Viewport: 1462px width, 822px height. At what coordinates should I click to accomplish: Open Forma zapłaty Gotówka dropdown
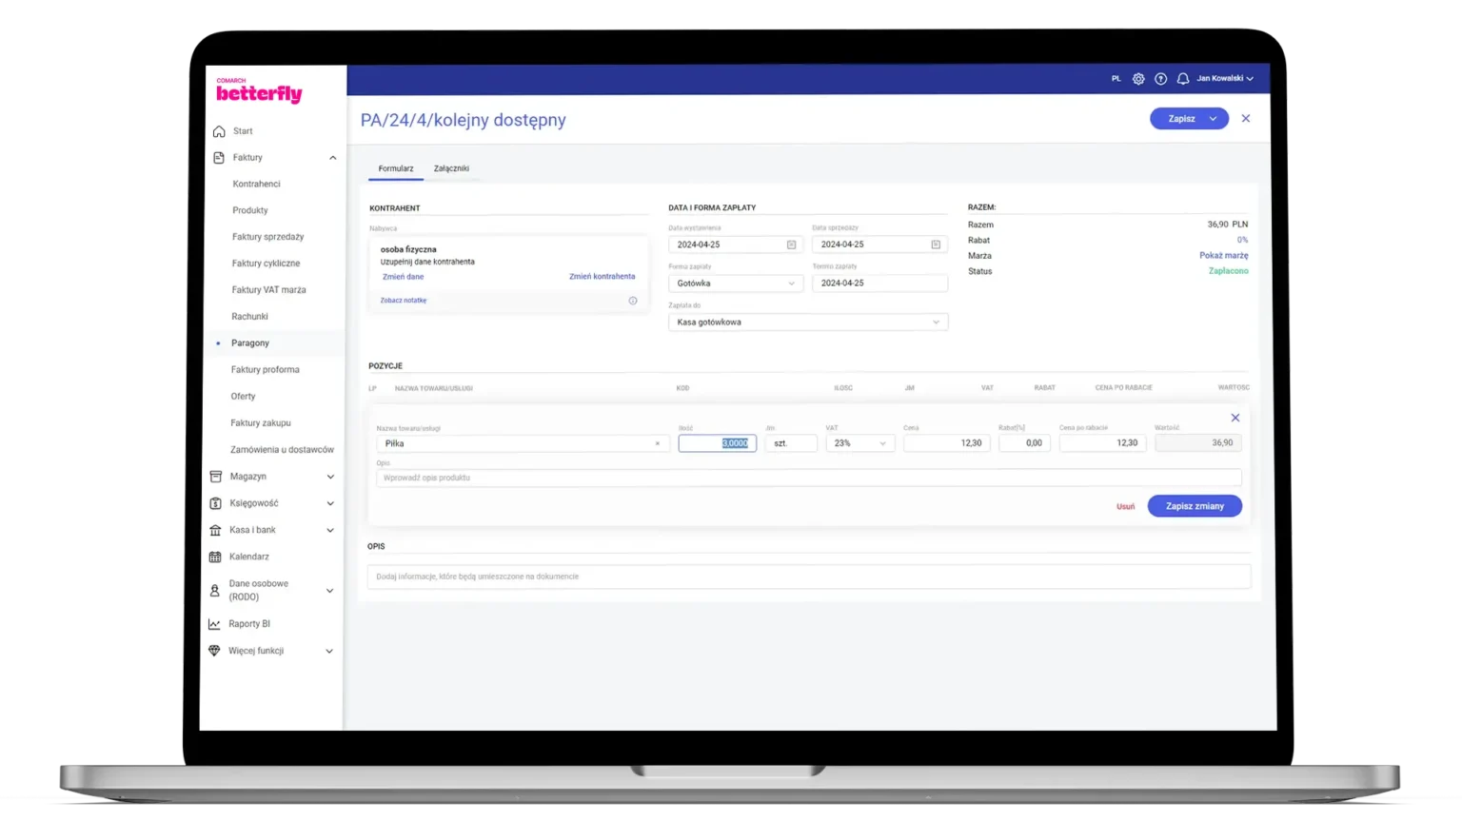[735, 284]
